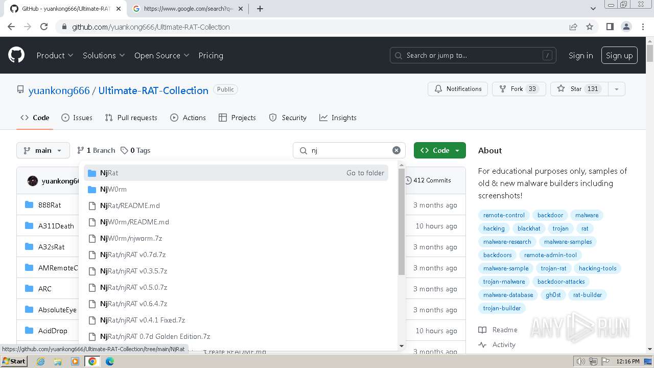Image resolution: width=654 pixels, height=368 pixels.
Task: Open Internet Explorer from taskbar
Action: pyautogui.click(x=40, y=361)
